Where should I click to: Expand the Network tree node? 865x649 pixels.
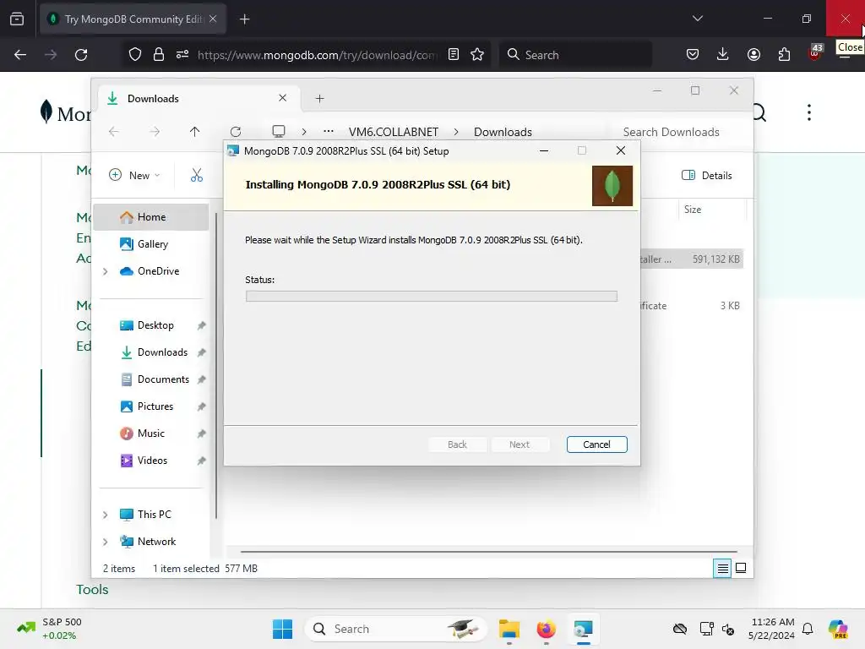[105, 542]
